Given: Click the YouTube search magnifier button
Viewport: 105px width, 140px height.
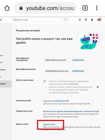Looking at the screenshot, I should click(66, 20).
